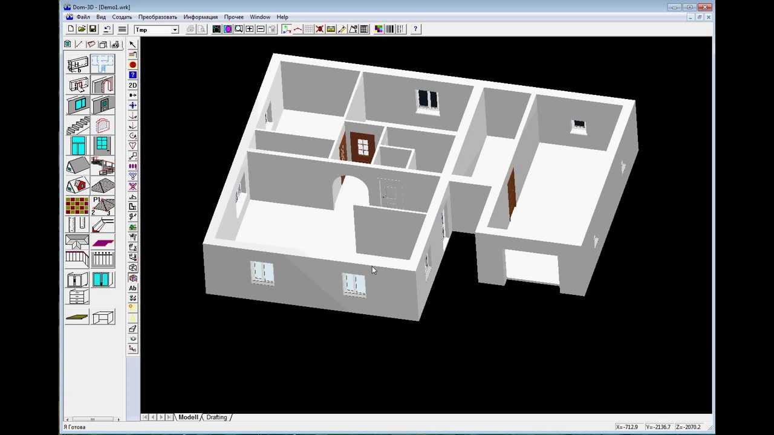Click the color palette toolbar icon
Screen dimensions: 774x435
tap(379, 29)
